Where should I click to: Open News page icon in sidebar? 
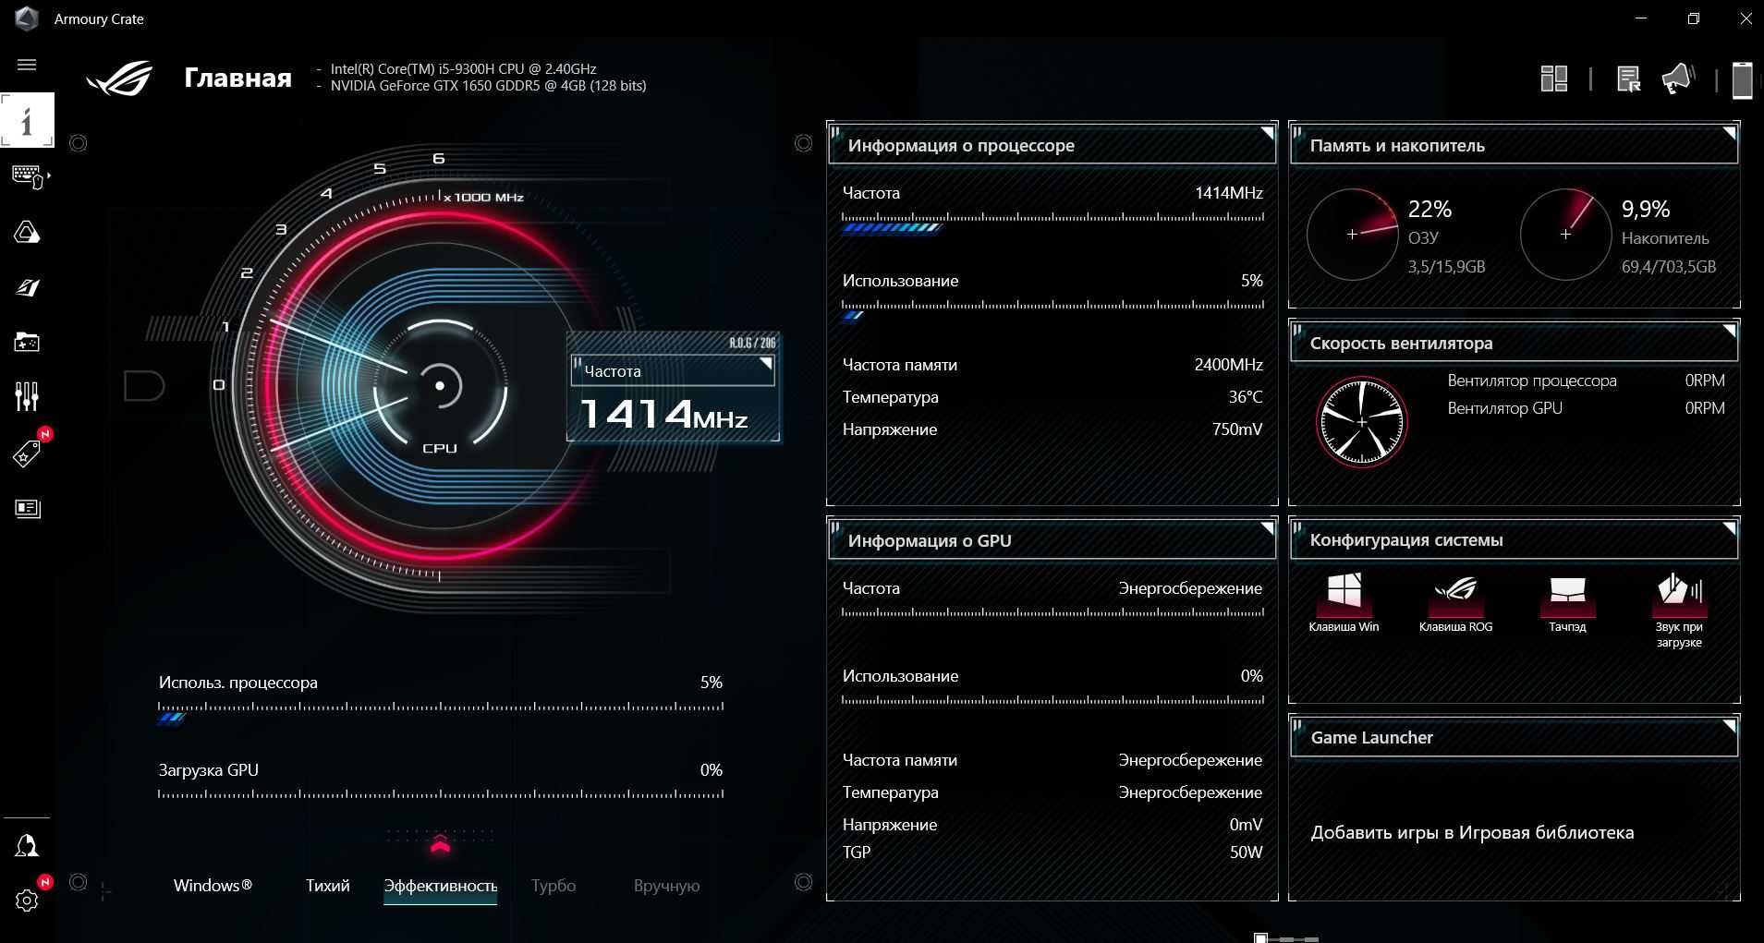tap(28, 509)
